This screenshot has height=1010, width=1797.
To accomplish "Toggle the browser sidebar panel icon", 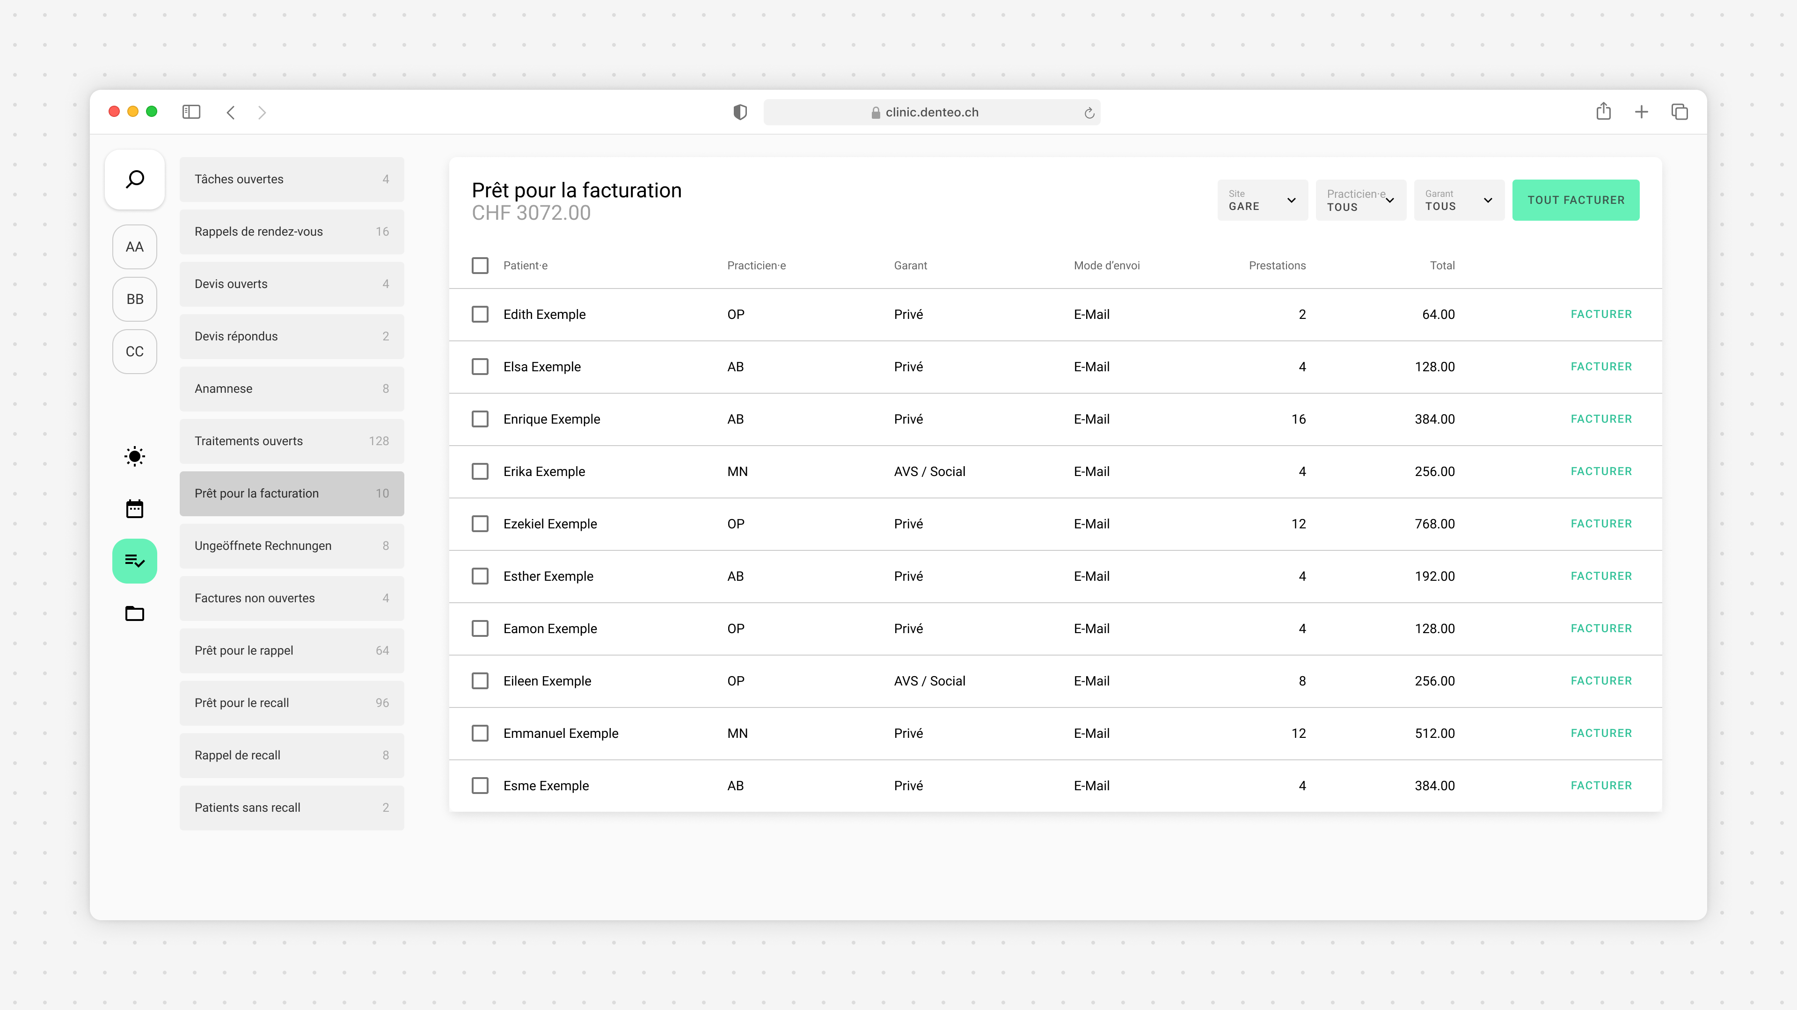I will tap(191, 112).
